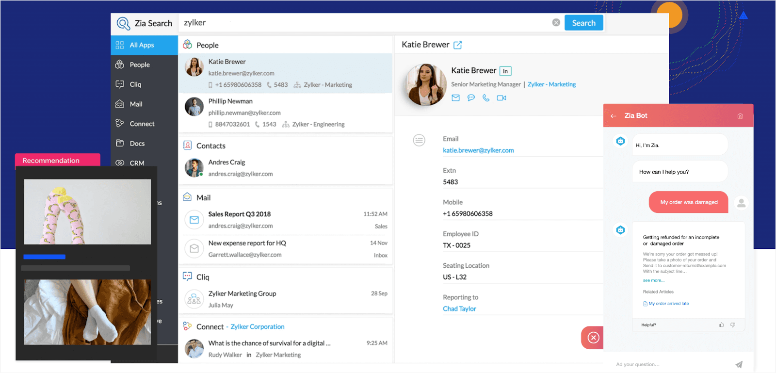Image resolution: width=776 pixels, height=373 pixels.
Task: Click the katie.brewer@zylker.com email link
Action: tap(478, 150)
